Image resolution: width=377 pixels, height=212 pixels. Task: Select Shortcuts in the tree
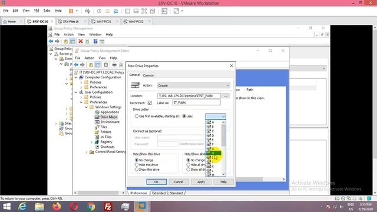point(107,147)
